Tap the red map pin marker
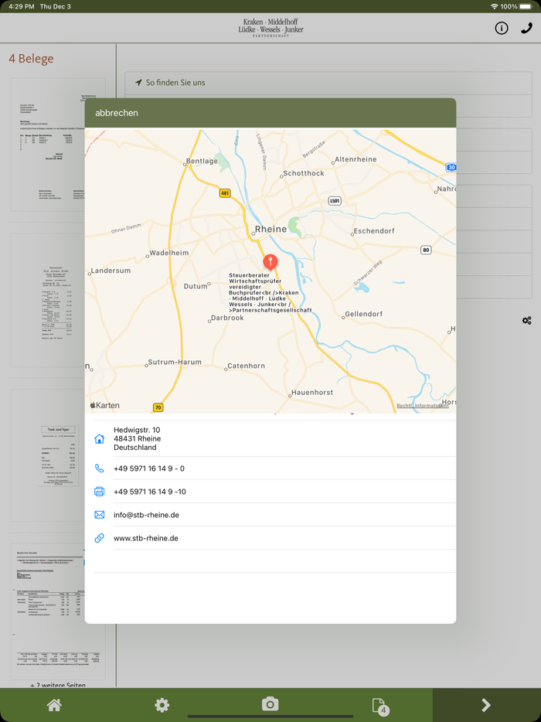This screenshot has height=722, width=541. point(270,262)
